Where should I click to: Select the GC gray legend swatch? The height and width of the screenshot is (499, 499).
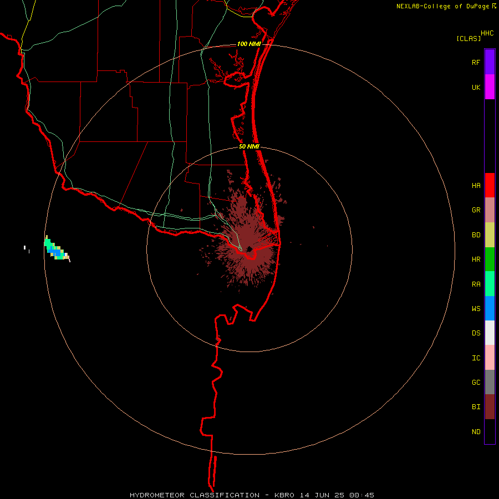(x=490, y=382)
